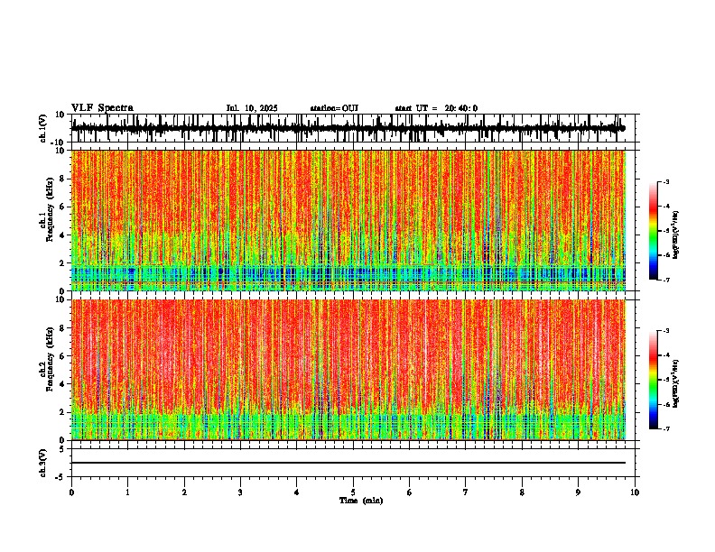
Task: Click the -7 label on ch.1 color bar
Action: coord(665,280)
